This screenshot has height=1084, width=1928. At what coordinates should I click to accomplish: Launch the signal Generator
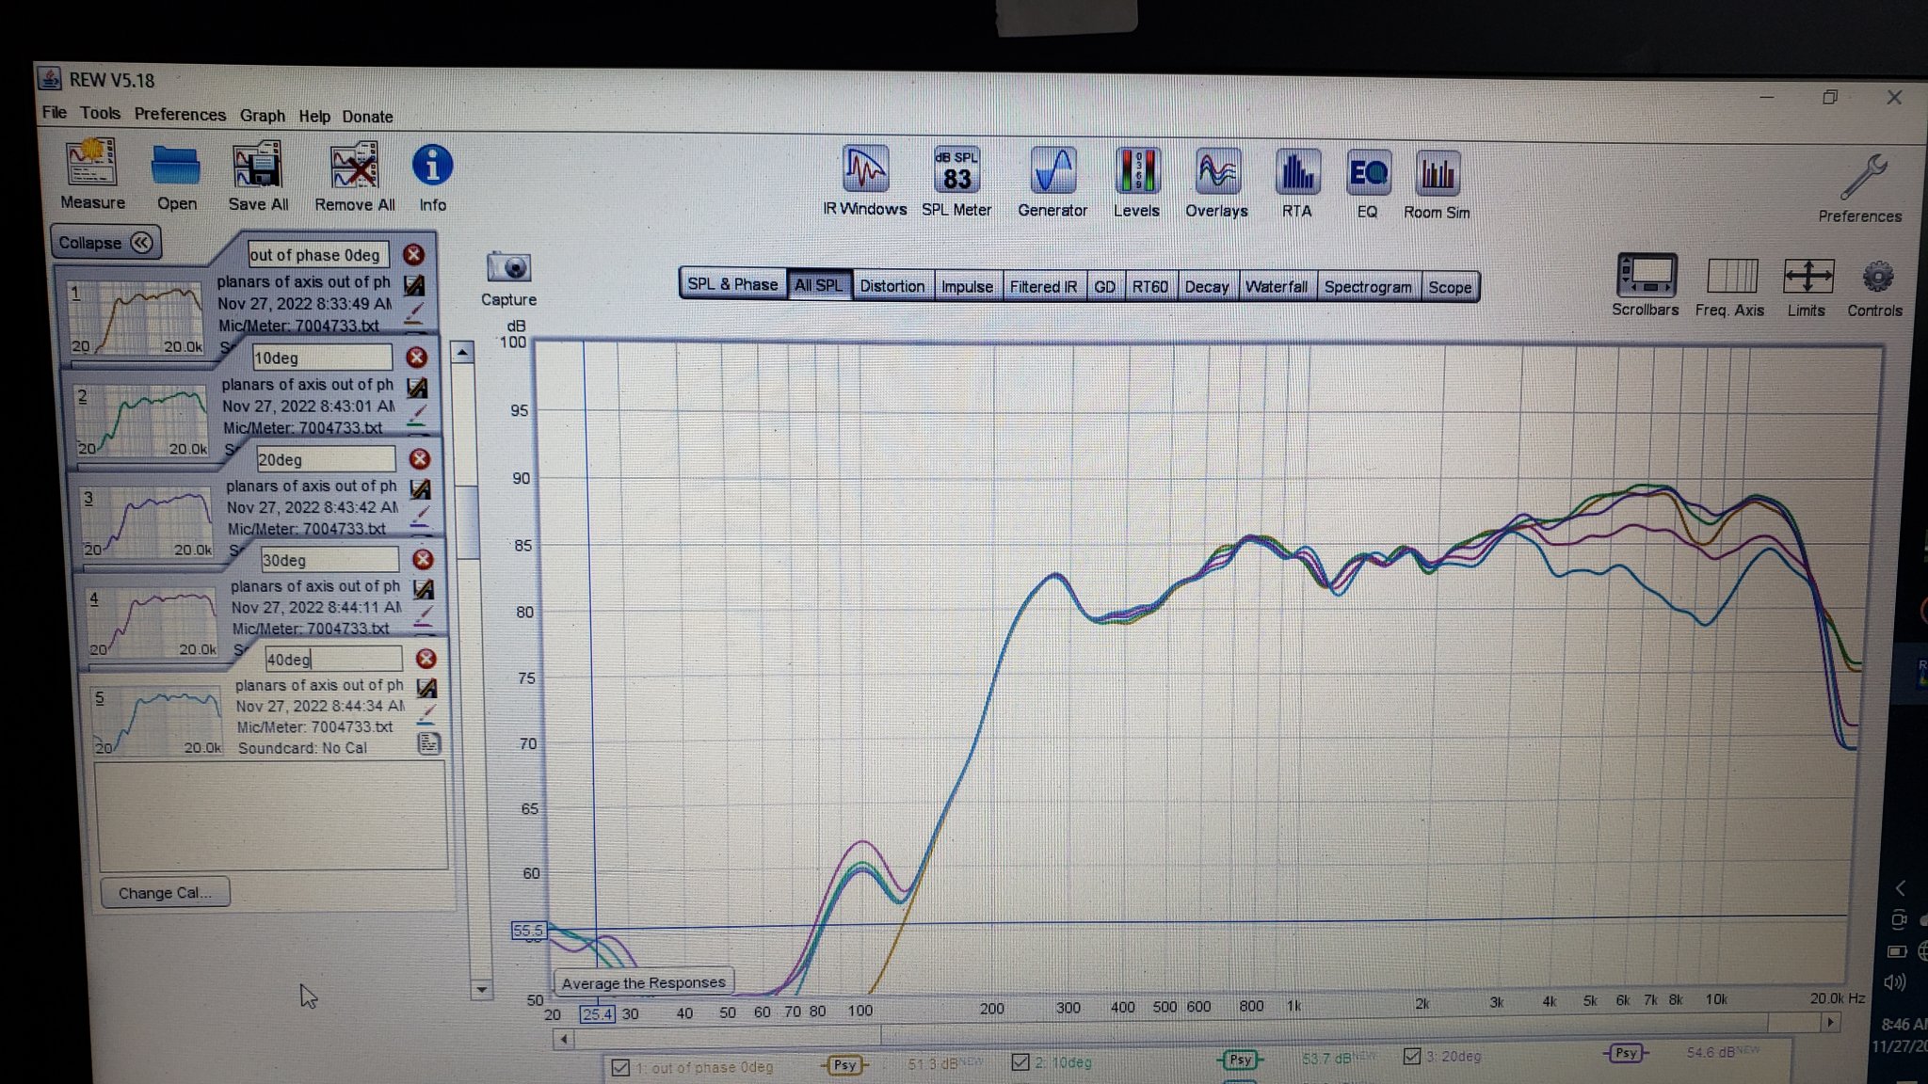[x=1052, y=171]
